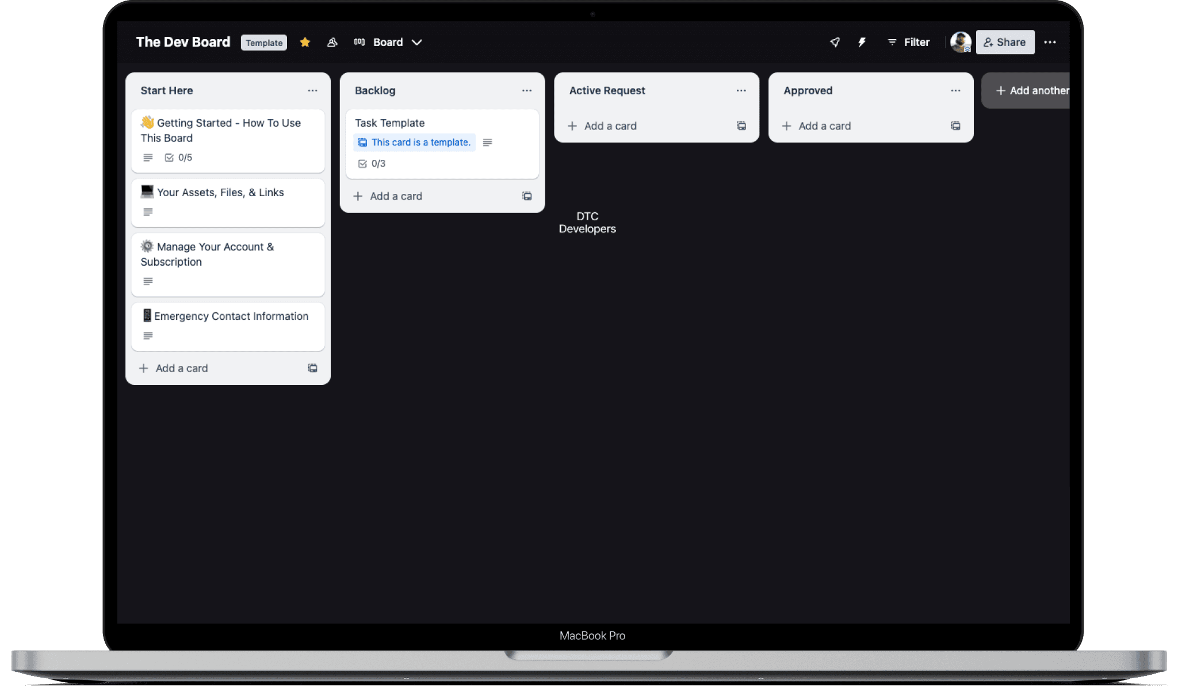This screenshot has height=688, width=1178.
Task: Open Backlog list actions menu
Action: click(527, 90)
